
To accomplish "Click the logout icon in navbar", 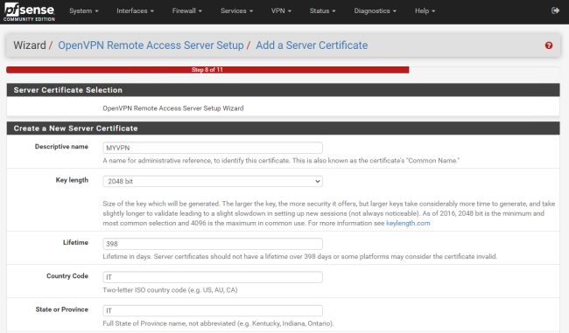I will (555, 10).
